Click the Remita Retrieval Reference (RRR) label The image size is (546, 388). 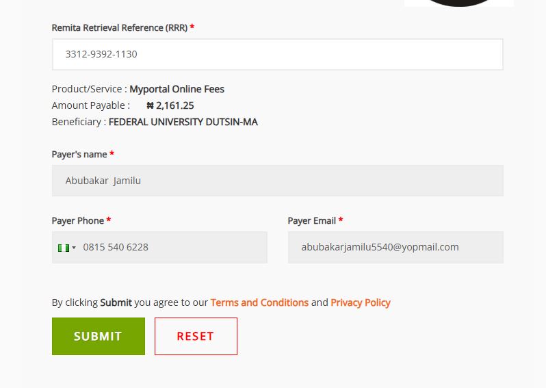click(119, 28)
